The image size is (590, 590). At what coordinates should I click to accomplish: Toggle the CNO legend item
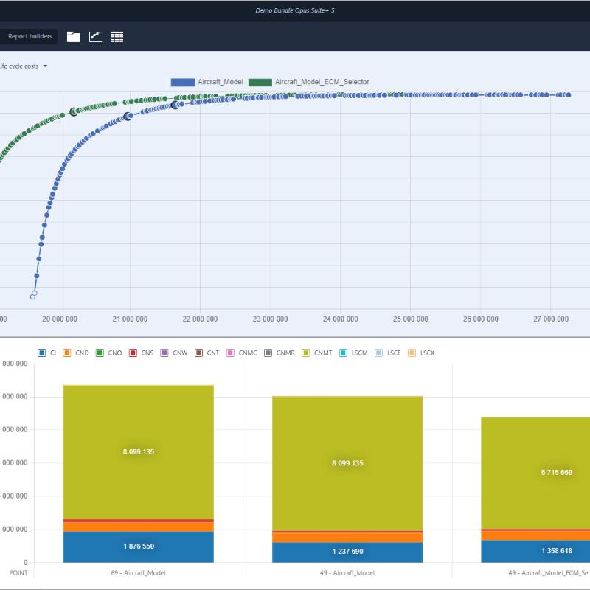(108, 353)
